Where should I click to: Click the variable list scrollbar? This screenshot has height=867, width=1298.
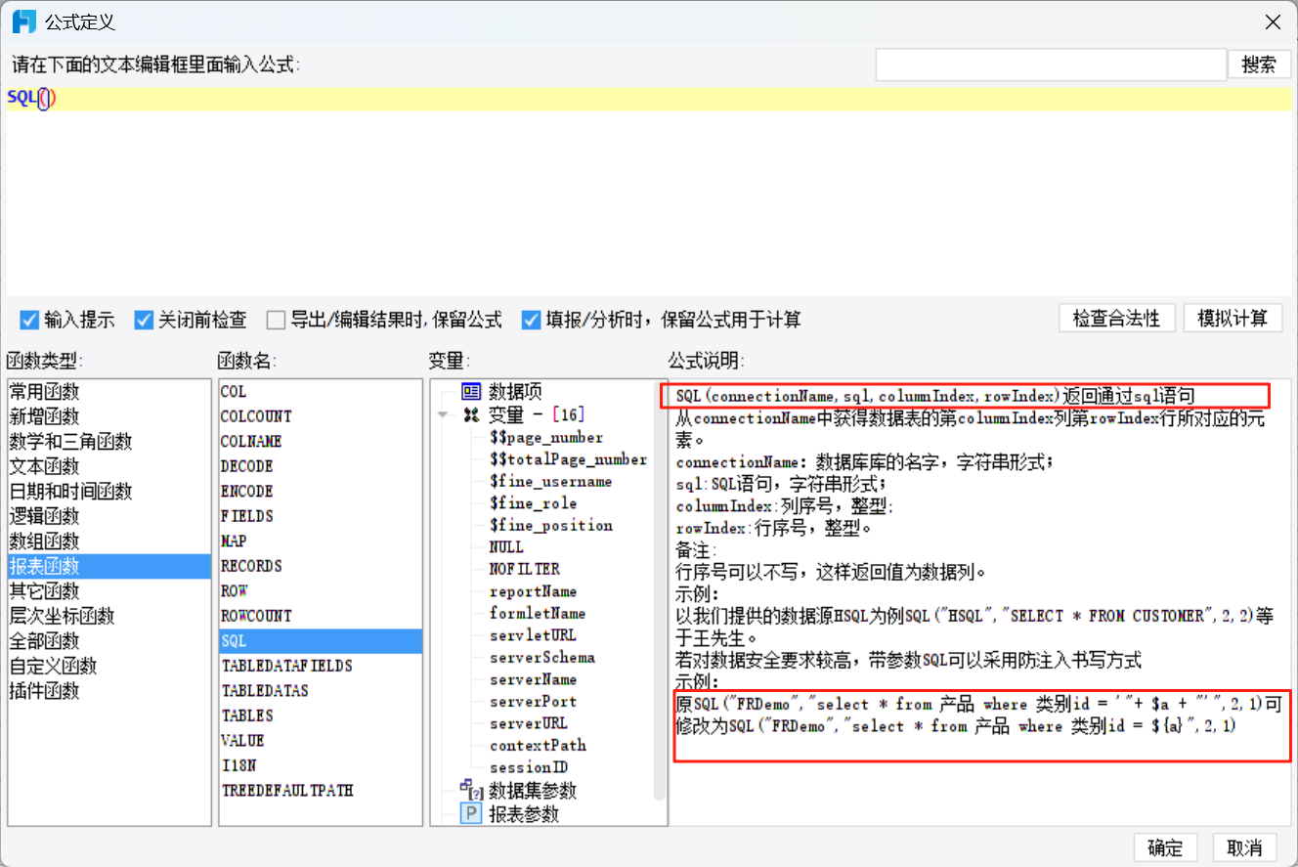click(662, 591)
